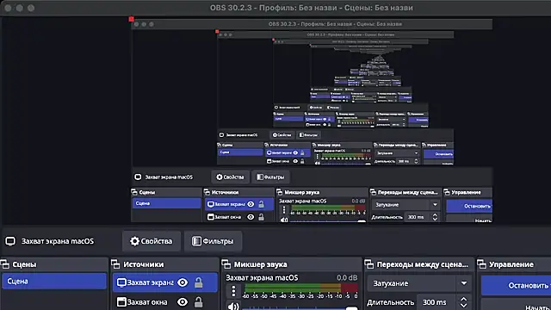Click the Сцены panel title

24,264
